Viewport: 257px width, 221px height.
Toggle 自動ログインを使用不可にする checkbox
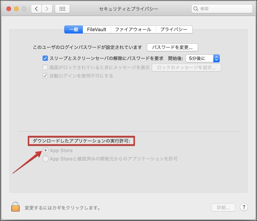[45, 76]
